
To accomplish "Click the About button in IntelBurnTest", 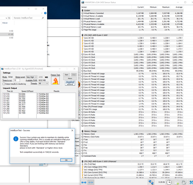I will [x=70, y=78].
